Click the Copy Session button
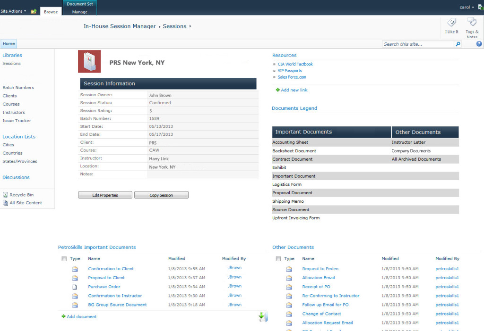 [161, 195]
